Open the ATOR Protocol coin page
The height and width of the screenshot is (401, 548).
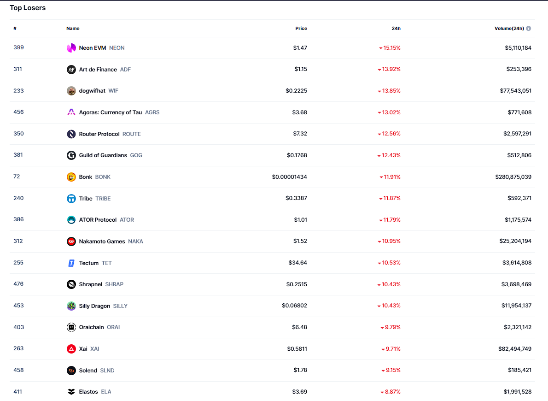[x=98, y=220]
